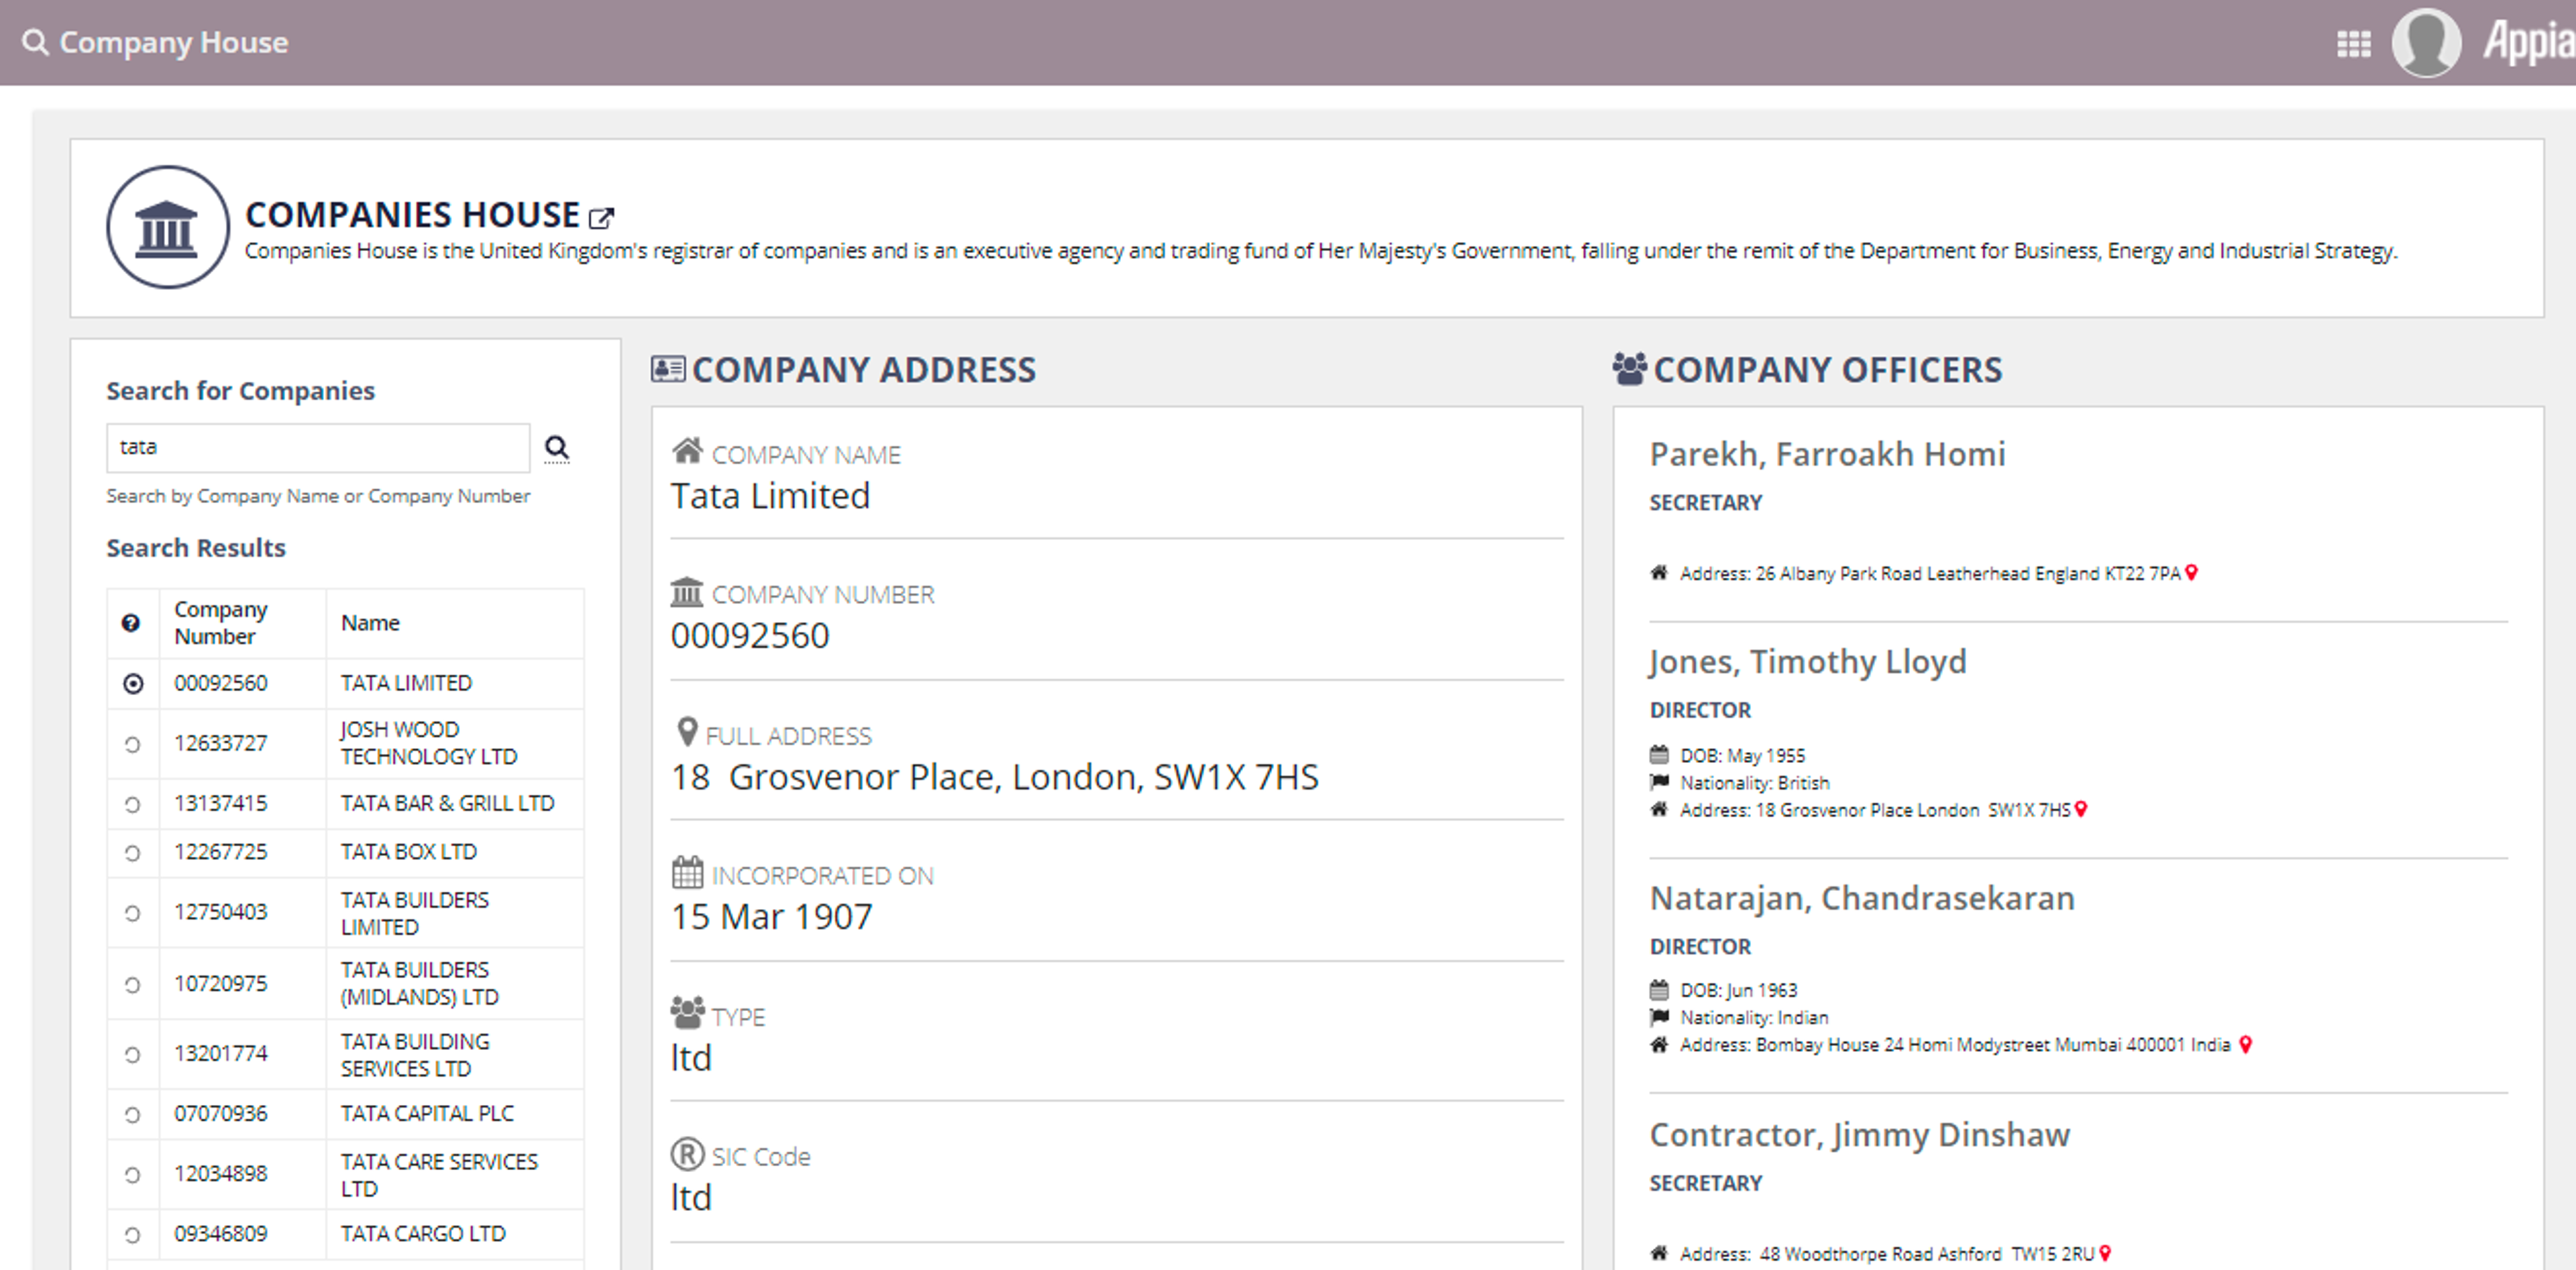This screenshot has height=1270, width=2576.
Task: Click company number 09346809
Action: 221,1234
